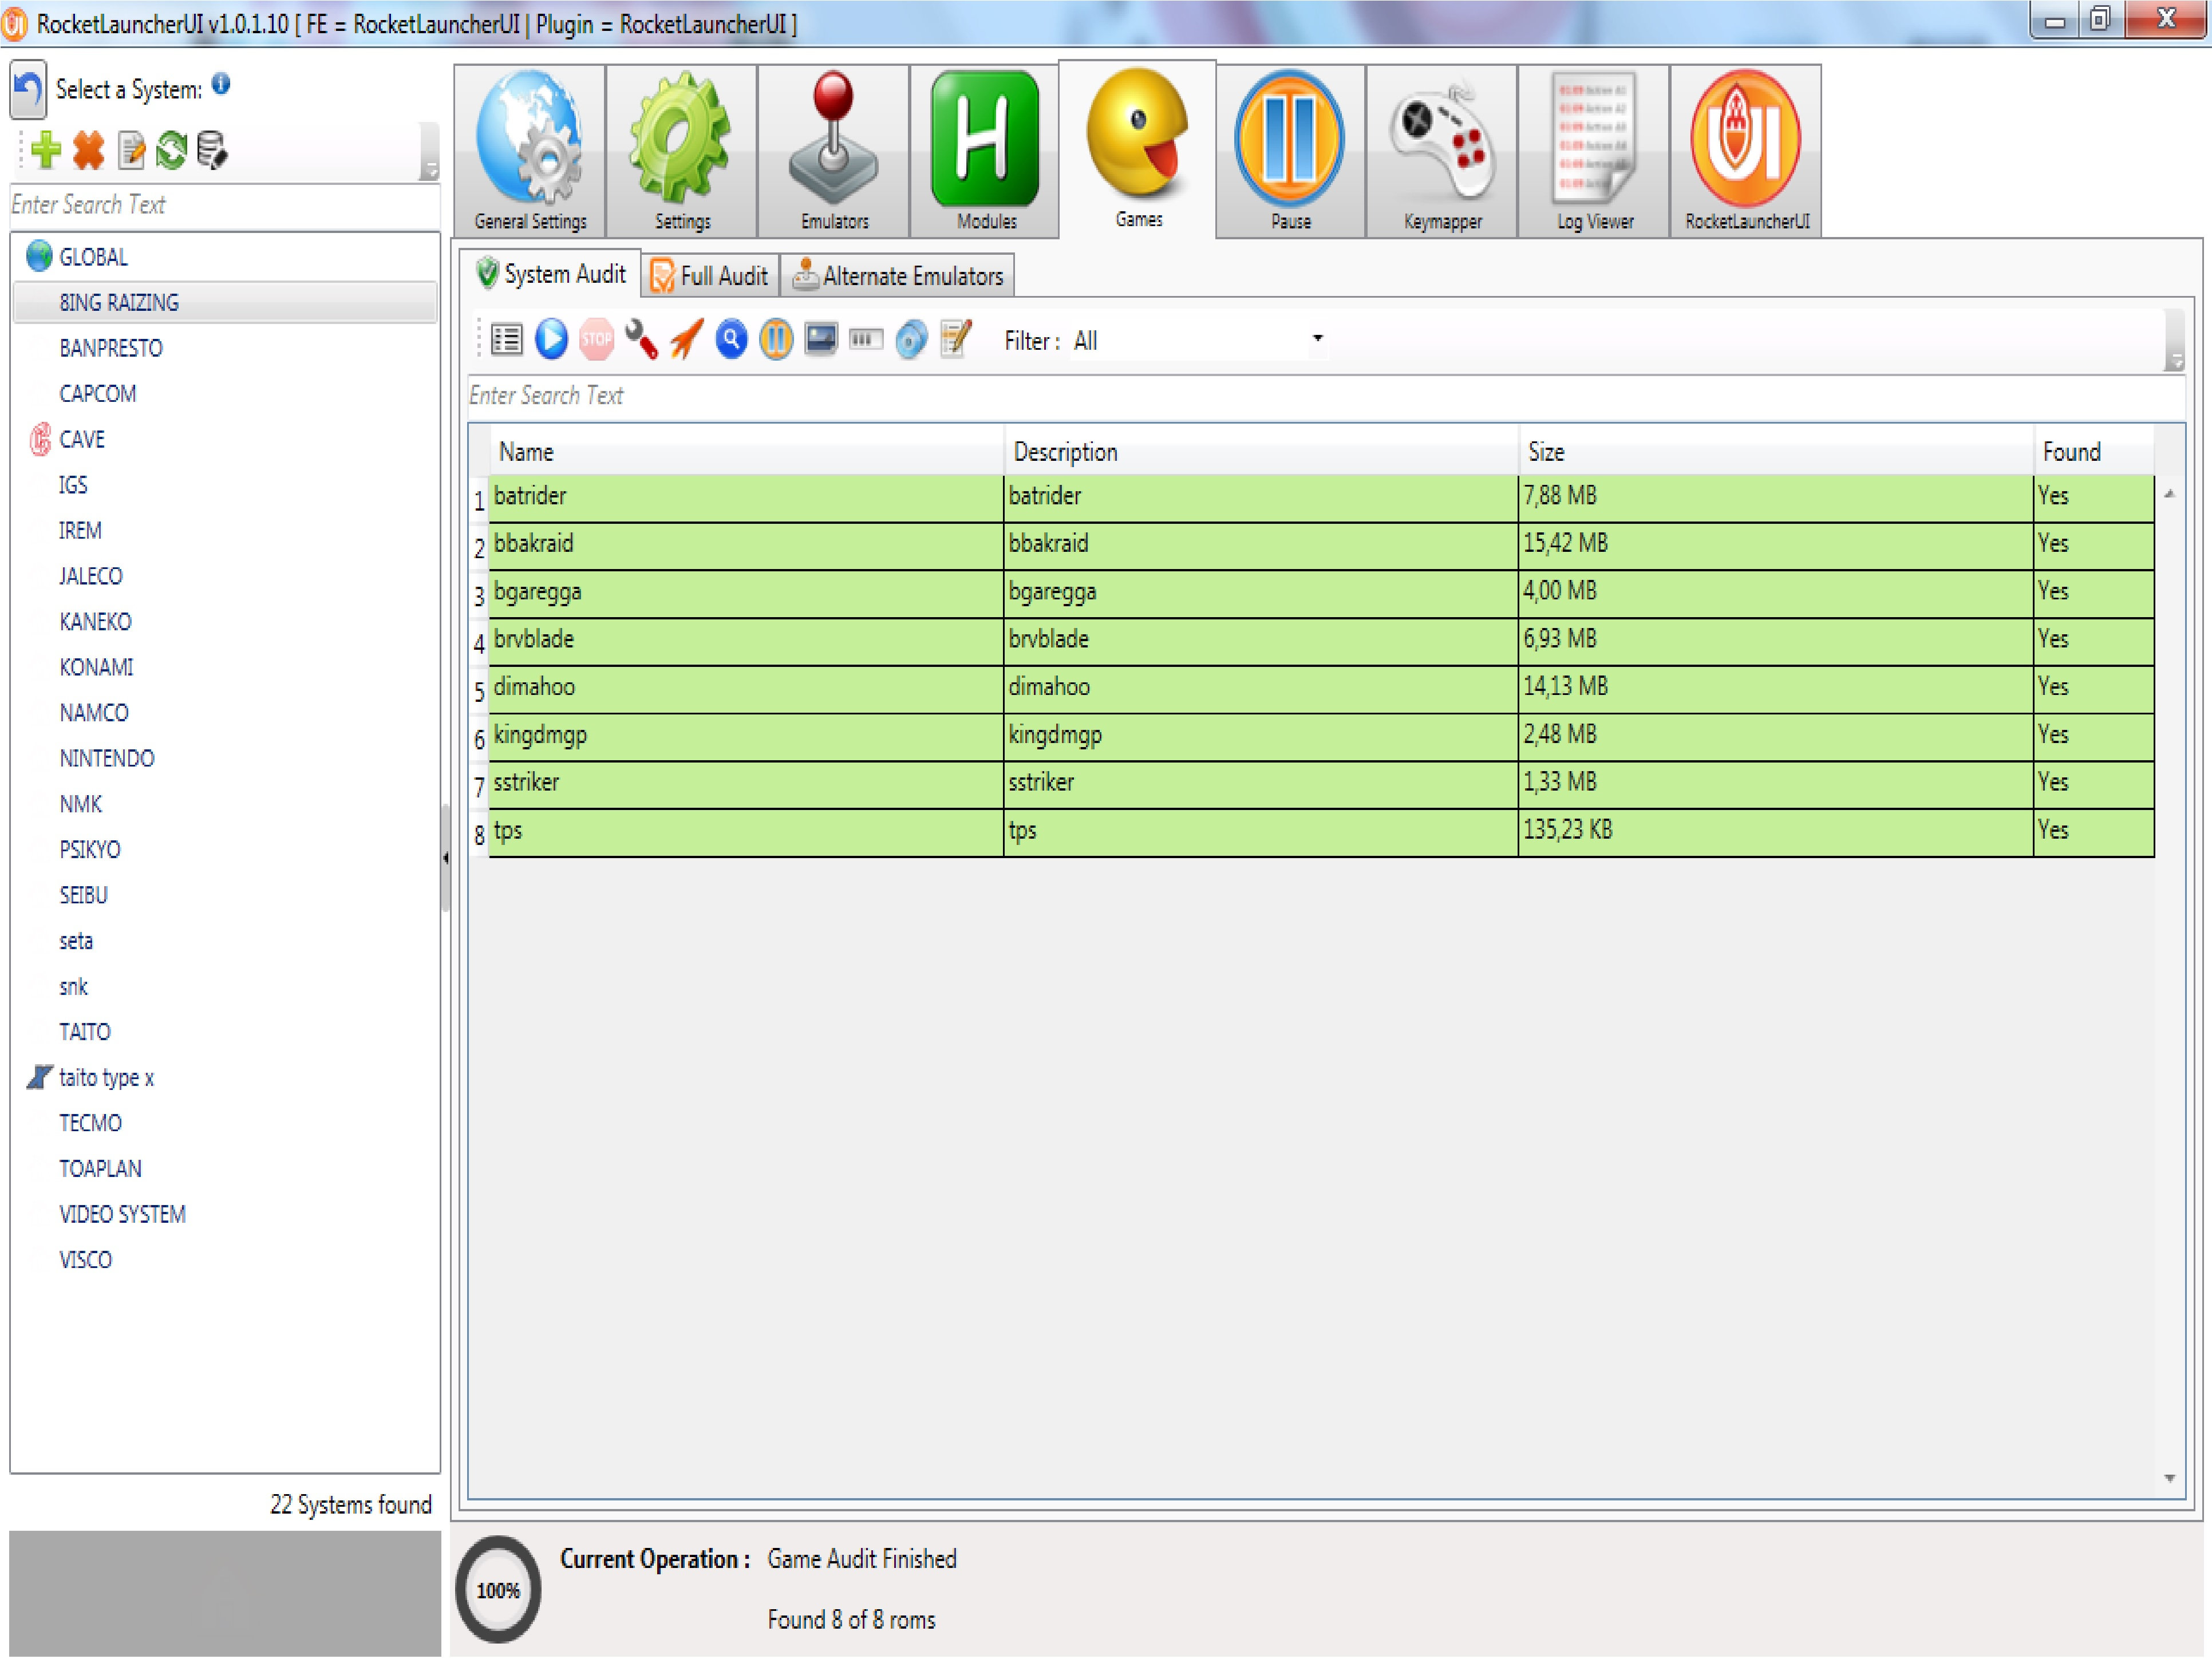This screenshot has height=1659, width=2212.
Task: Click the blue magnifier search icon
Action: (x=731, y=340)
